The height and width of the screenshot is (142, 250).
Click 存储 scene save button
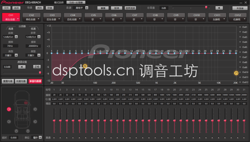click(x=50, y=8)
